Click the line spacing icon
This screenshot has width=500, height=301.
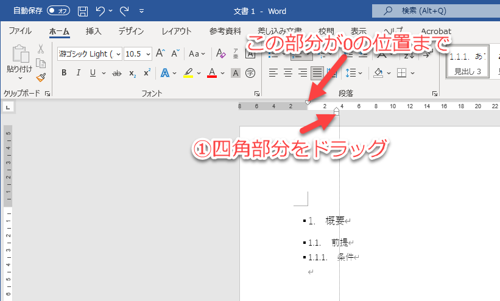coord(351,73)
